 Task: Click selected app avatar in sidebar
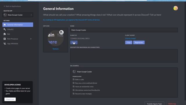(x=5, y=15)
